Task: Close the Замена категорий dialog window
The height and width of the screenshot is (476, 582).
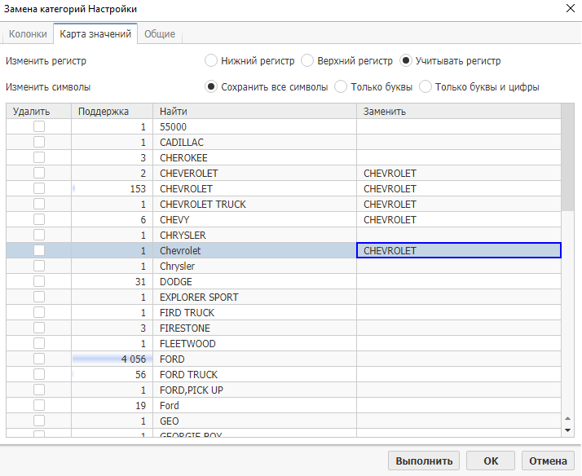Action: point(568,8)
